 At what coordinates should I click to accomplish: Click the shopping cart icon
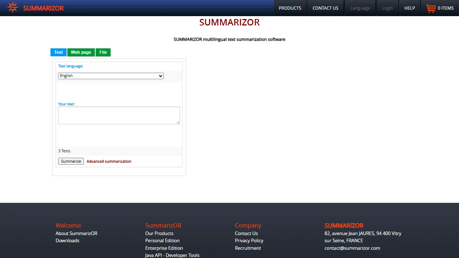point(431,8)
